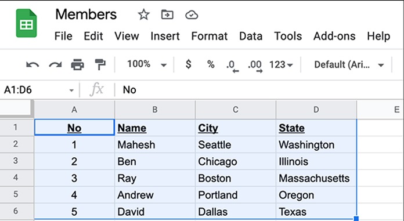Click the selection fill handle square
The width and height of the screenshot is (404, 221).
click(x=356, y=219)
